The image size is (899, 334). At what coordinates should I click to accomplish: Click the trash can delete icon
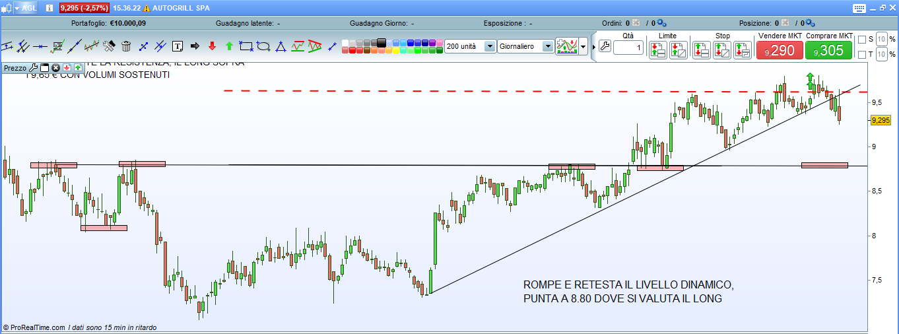(126, 46)
